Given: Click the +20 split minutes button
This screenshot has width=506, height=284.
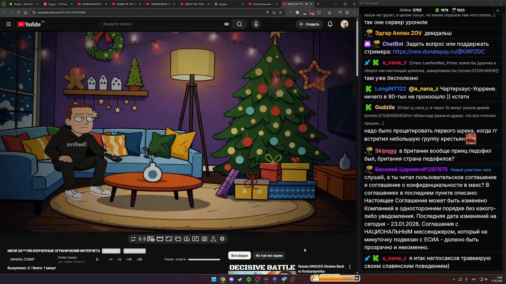Looking at the screenshot, I should pyautogui.click(x=139, y=260).
